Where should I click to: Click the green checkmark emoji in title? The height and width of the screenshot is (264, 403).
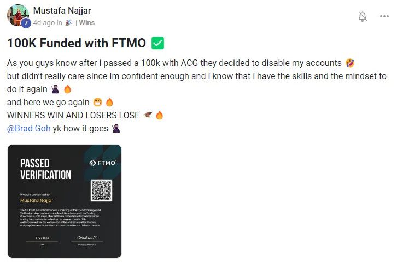tap(157, 43)
